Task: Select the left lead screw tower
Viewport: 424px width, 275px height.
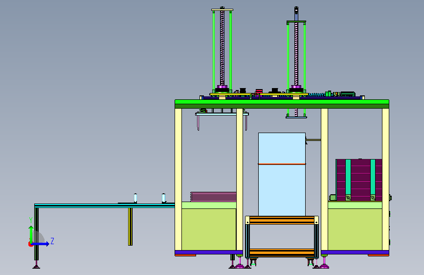Action: coord(222,50)
